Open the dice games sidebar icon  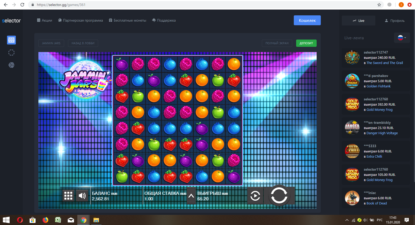tap(11, 65)
